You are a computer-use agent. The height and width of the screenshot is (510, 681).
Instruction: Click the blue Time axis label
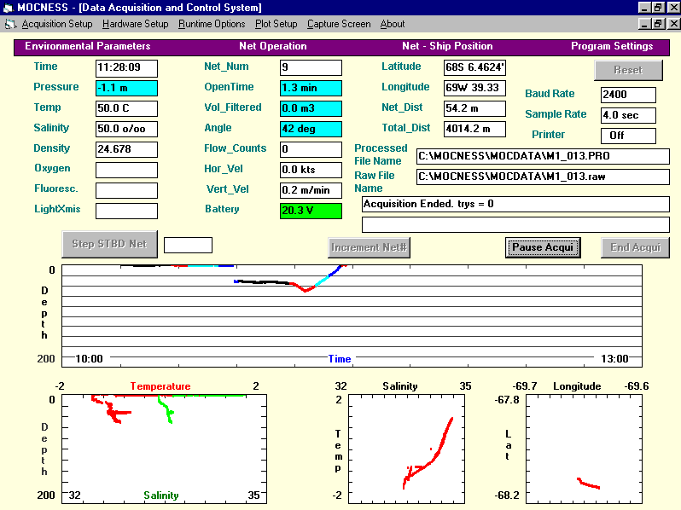(x=339, y=359)
